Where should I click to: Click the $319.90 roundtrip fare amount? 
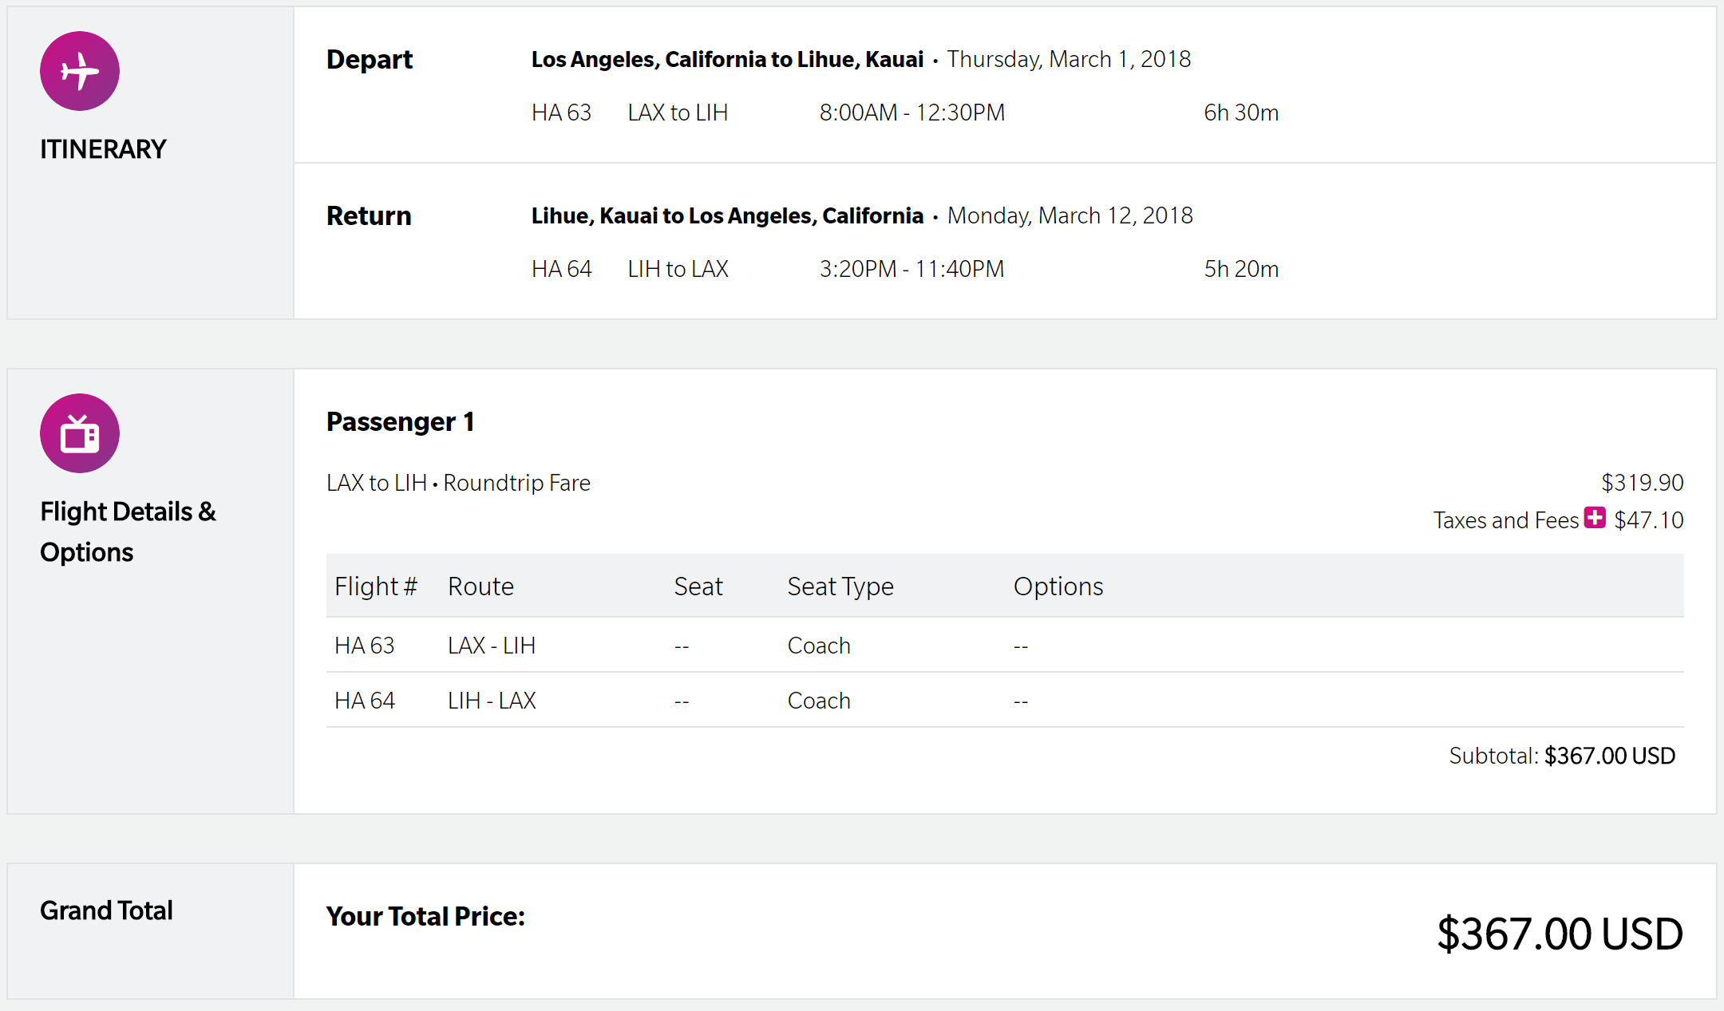pyautogui.click(x=1642, y=483)
